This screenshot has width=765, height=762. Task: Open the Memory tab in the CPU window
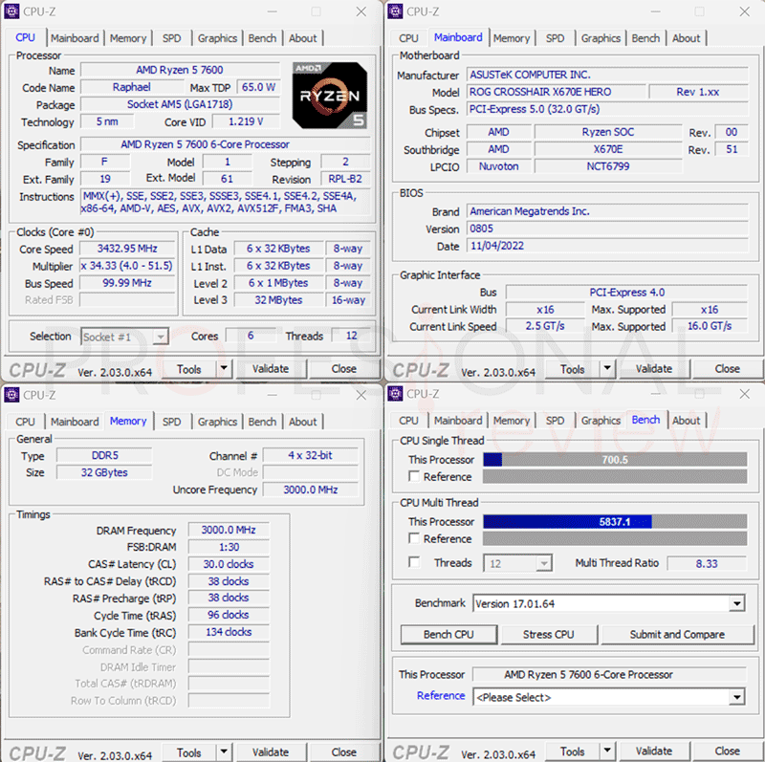128,38
